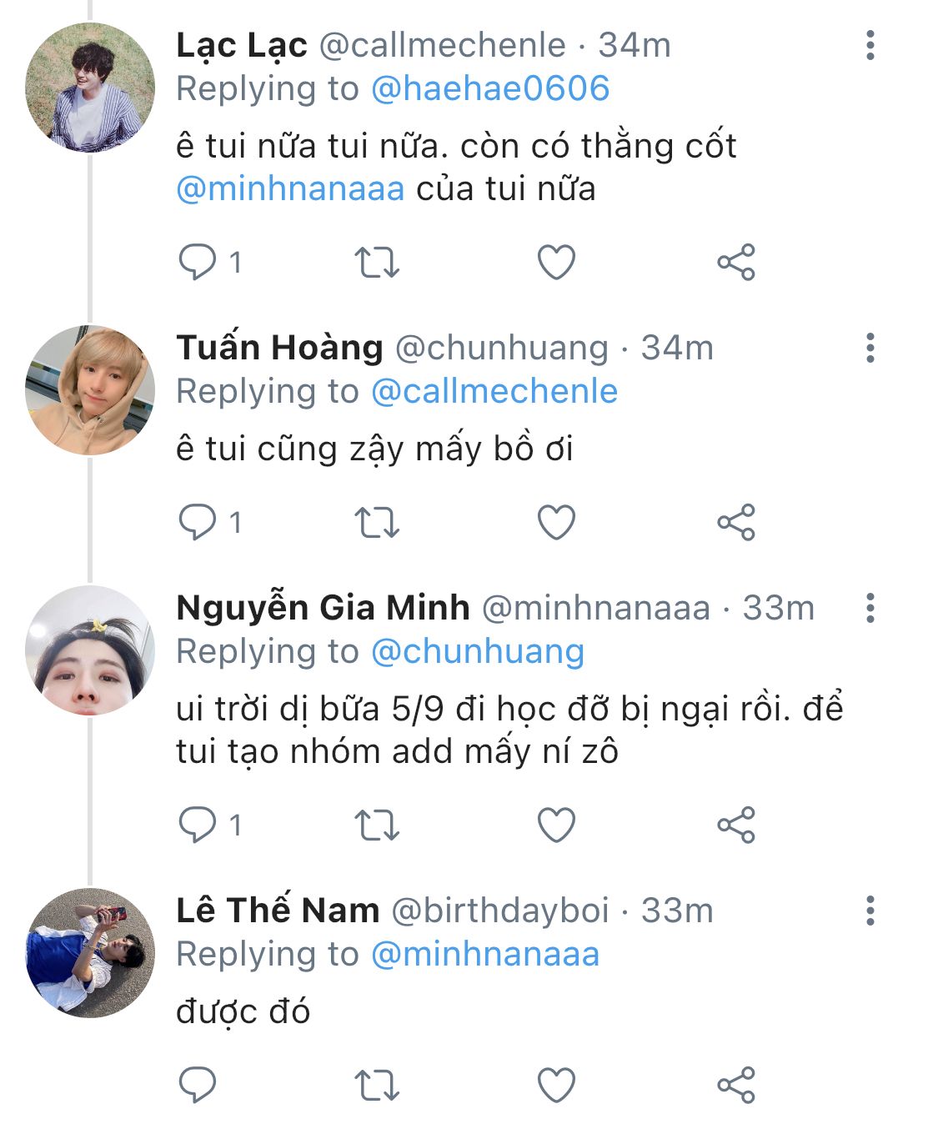Like Lê Thế Nam's "được đó" tweet
The width and height of the screenshot is (938, 1124).
point(556,1086)
